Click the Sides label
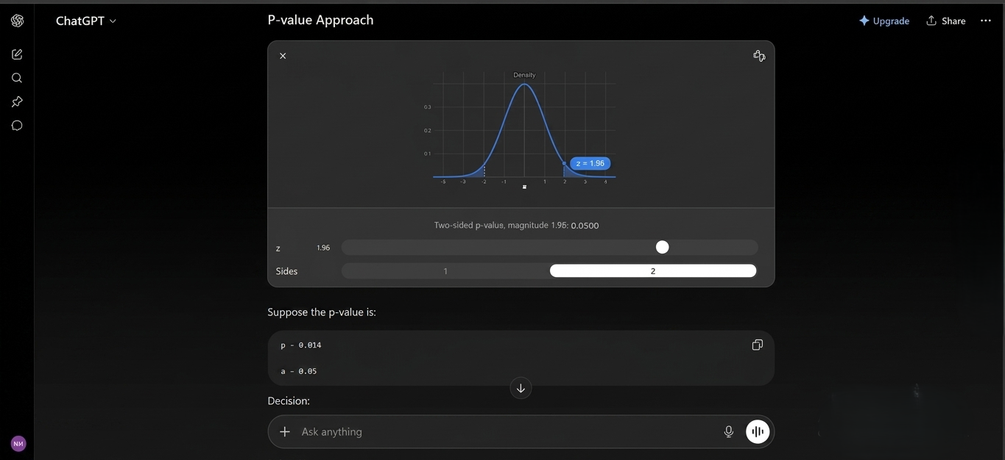This screenshot has height=460, width=1005. pos(286,271)
